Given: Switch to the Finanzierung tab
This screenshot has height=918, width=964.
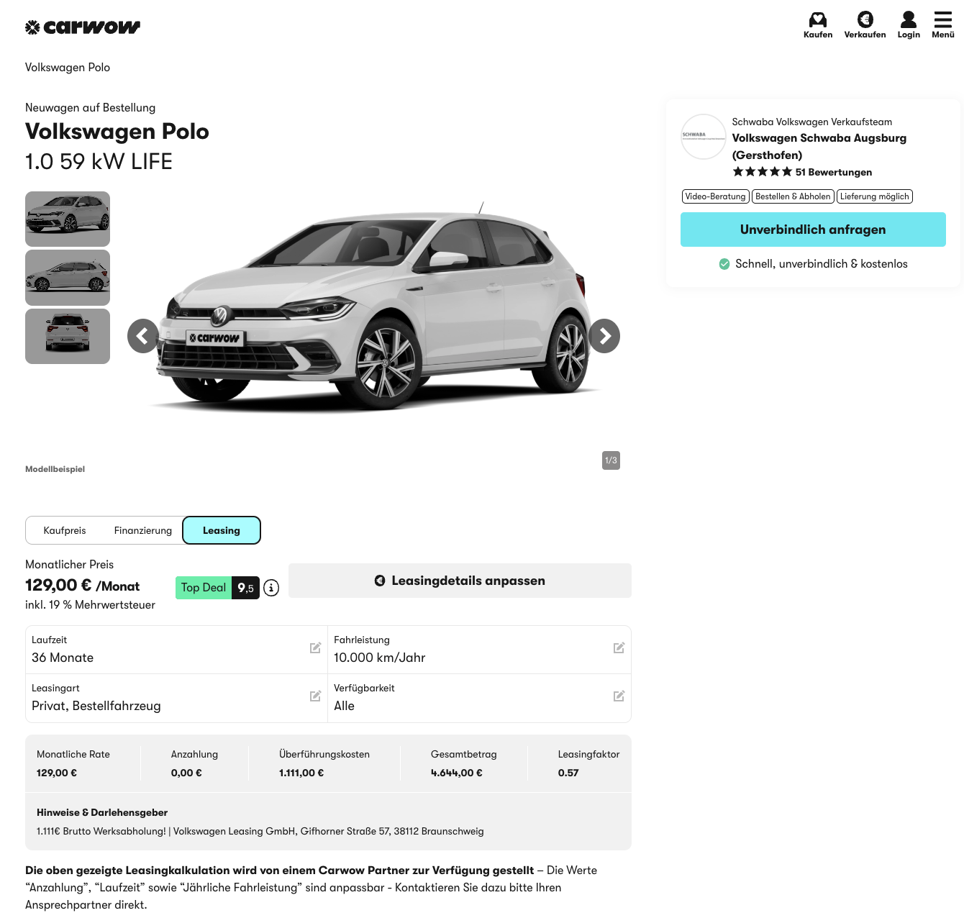Looking at the screenshot, I should [x=143, y=530].
